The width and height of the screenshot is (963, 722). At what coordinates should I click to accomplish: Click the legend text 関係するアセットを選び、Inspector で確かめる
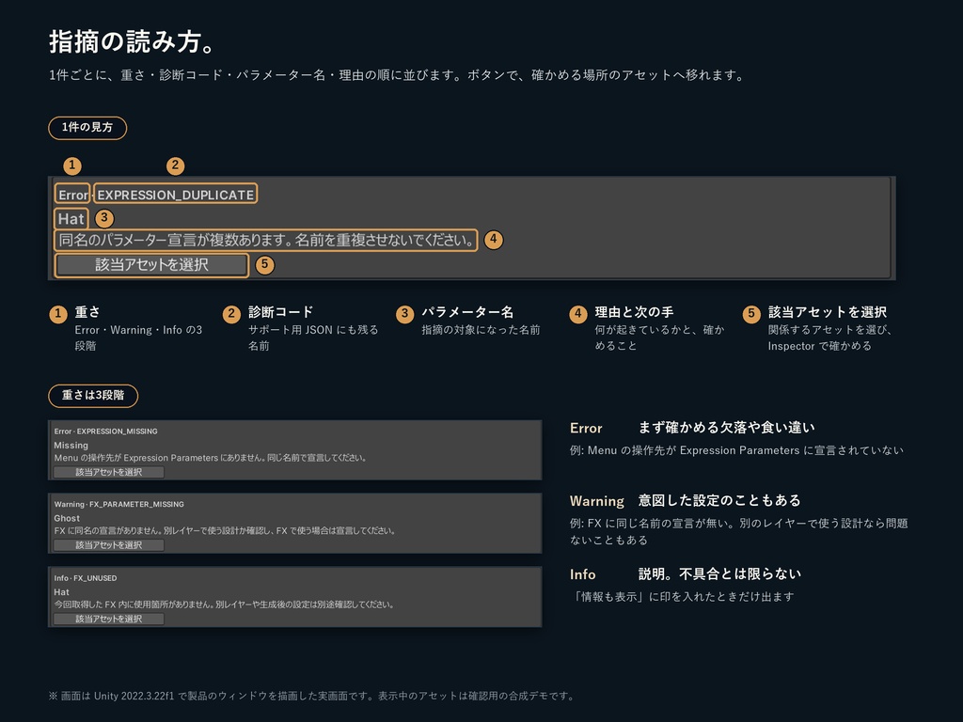pos(829,337)
